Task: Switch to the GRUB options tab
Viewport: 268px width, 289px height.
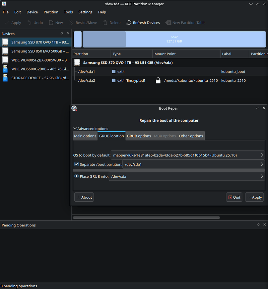Action: tap(139, 136)
